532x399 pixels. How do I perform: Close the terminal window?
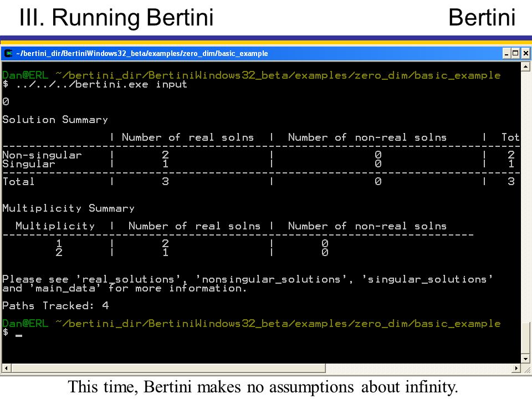(525, 53)
